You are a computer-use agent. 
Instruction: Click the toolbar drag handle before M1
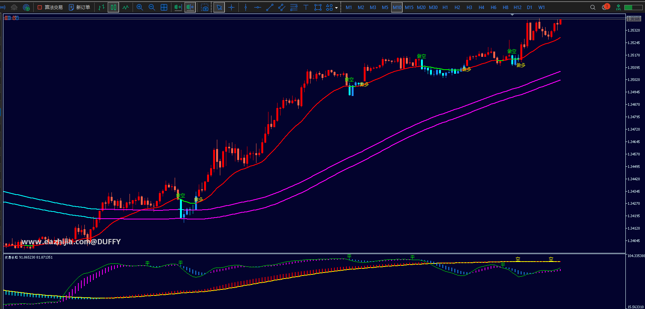[341, 7]
